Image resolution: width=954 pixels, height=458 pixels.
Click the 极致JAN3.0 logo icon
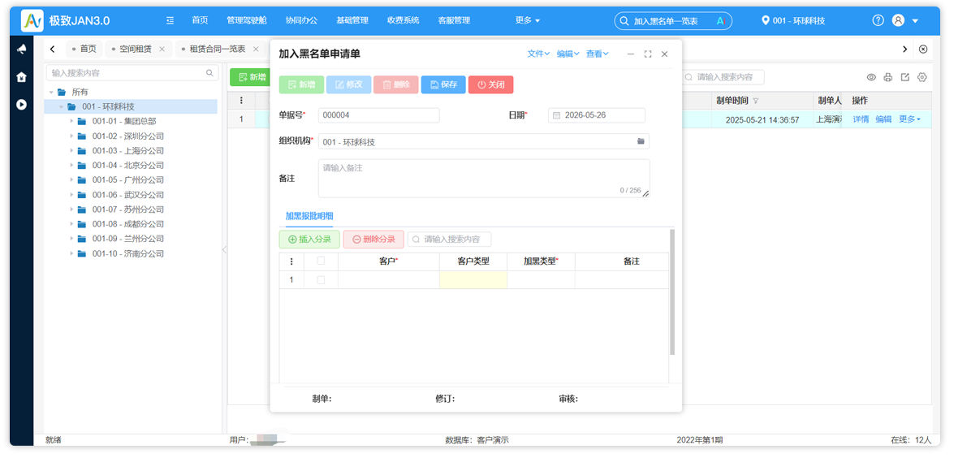click(32, 20)
